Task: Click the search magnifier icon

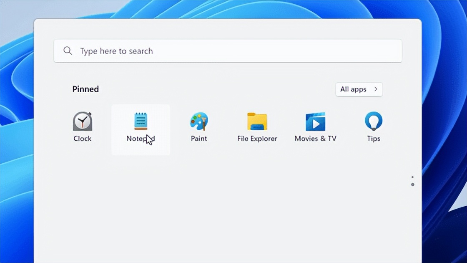Action: pyautogui.click(x=68, y=51)
